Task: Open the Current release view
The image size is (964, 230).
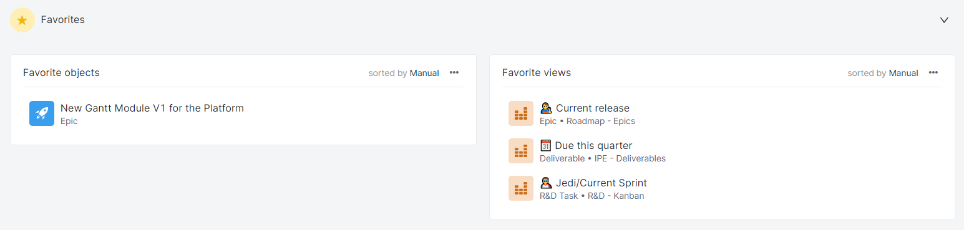Action: 593,108
